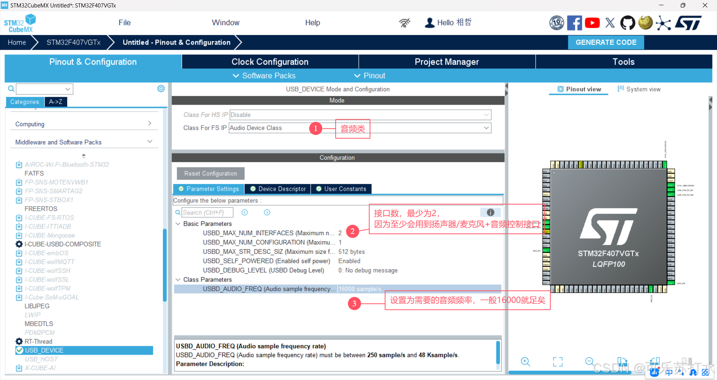
Task: Open the File menu
Action: pos(124,23)
